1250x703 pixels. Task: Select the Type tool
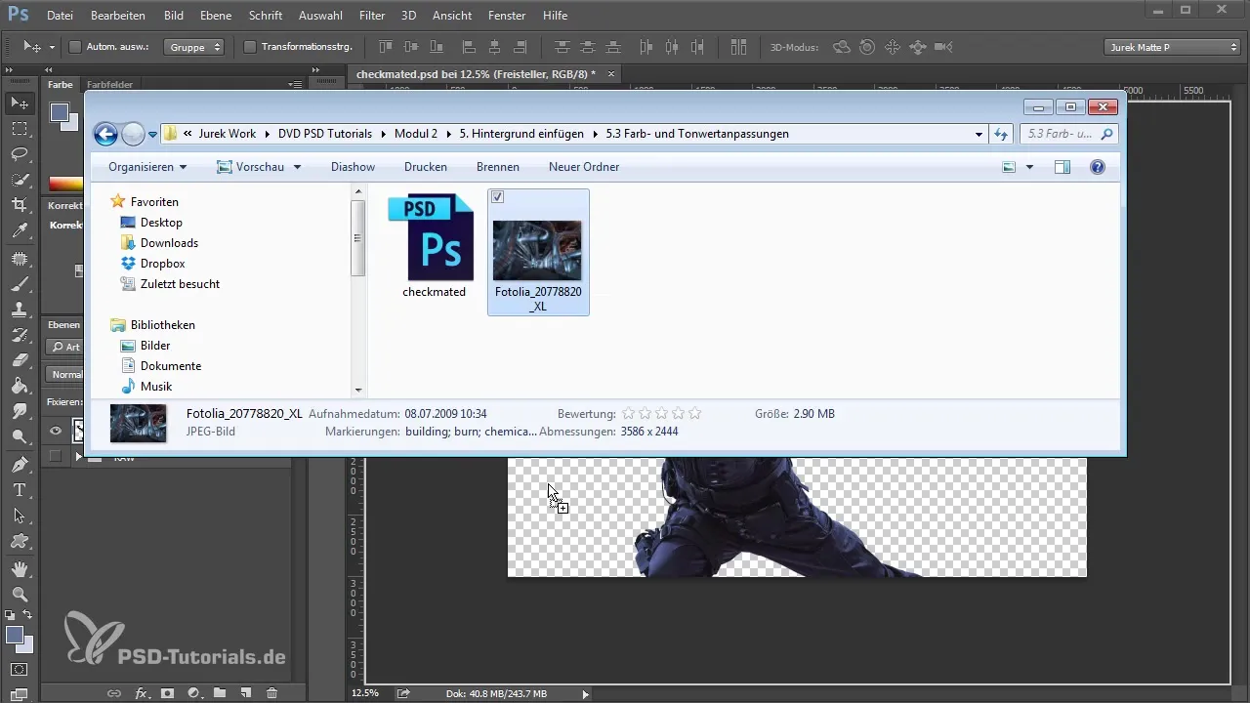[x=20, y=489]
